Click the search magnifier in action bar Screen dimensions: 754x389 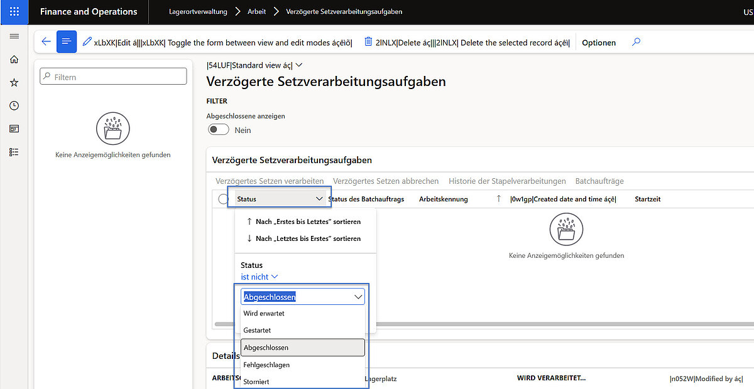click(x=636, y=42)
